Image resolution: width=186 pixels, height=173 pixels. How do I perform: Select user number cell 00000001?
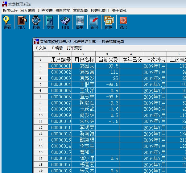(60, 66)
